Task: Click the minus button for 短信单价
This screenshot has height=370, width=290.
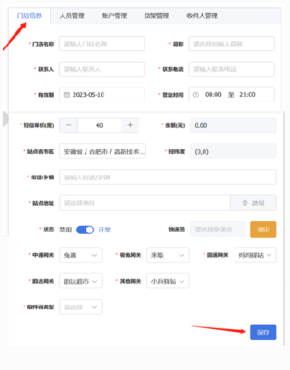Action: coord(68,125)
